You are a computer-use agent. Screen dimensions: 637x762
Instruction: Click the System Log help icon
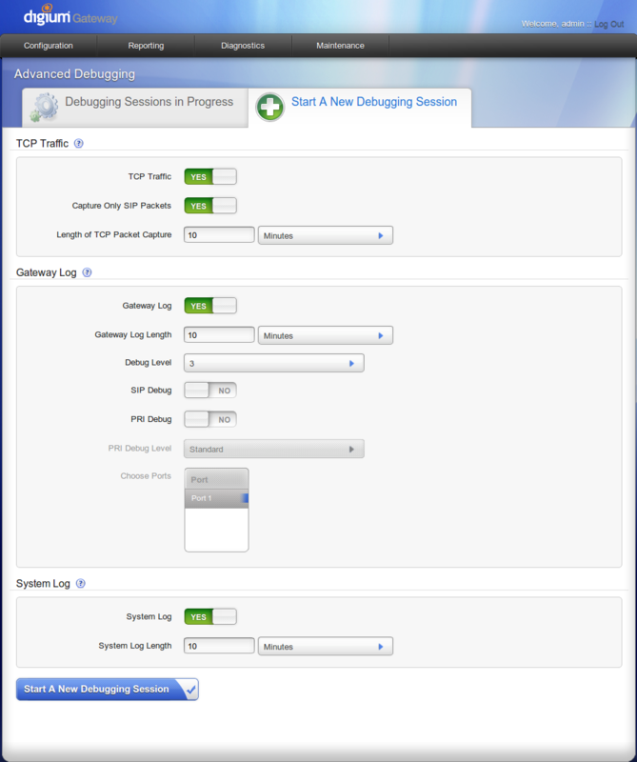tap(81, 584)
